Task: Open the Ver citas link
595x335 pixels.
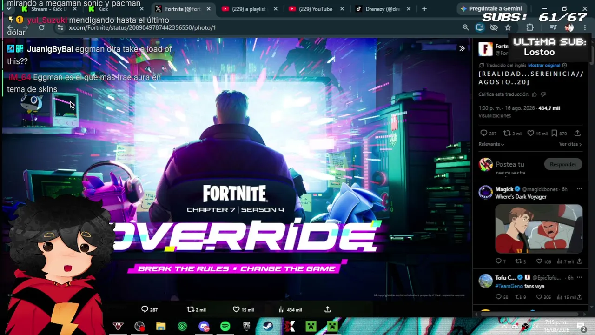Action: pos(570,144)
